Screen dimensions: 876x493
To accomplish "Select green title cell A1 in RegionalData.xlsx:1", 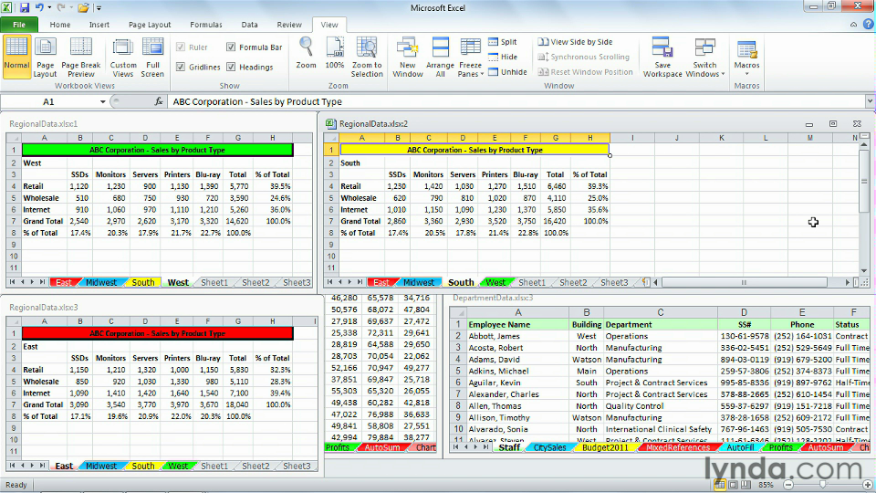I will pos(157,150).
